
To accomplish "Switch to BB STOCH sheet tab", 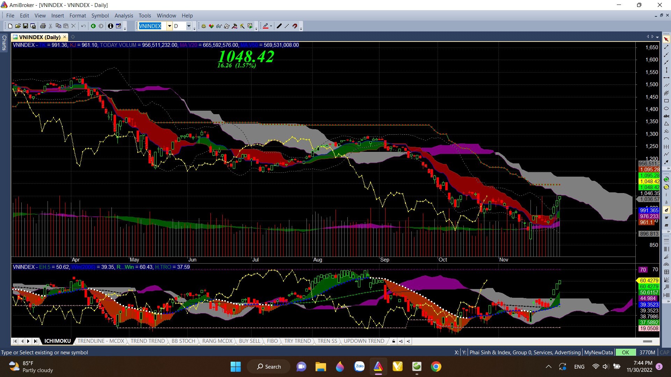I will coord(183,341).
